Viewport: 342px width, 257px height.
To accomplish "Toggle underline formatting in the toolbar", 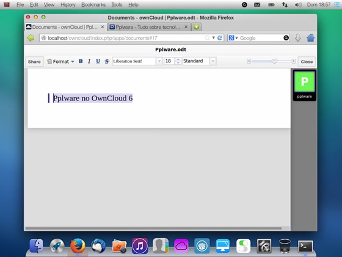I will pyautogui.click(x=98, y=61).
